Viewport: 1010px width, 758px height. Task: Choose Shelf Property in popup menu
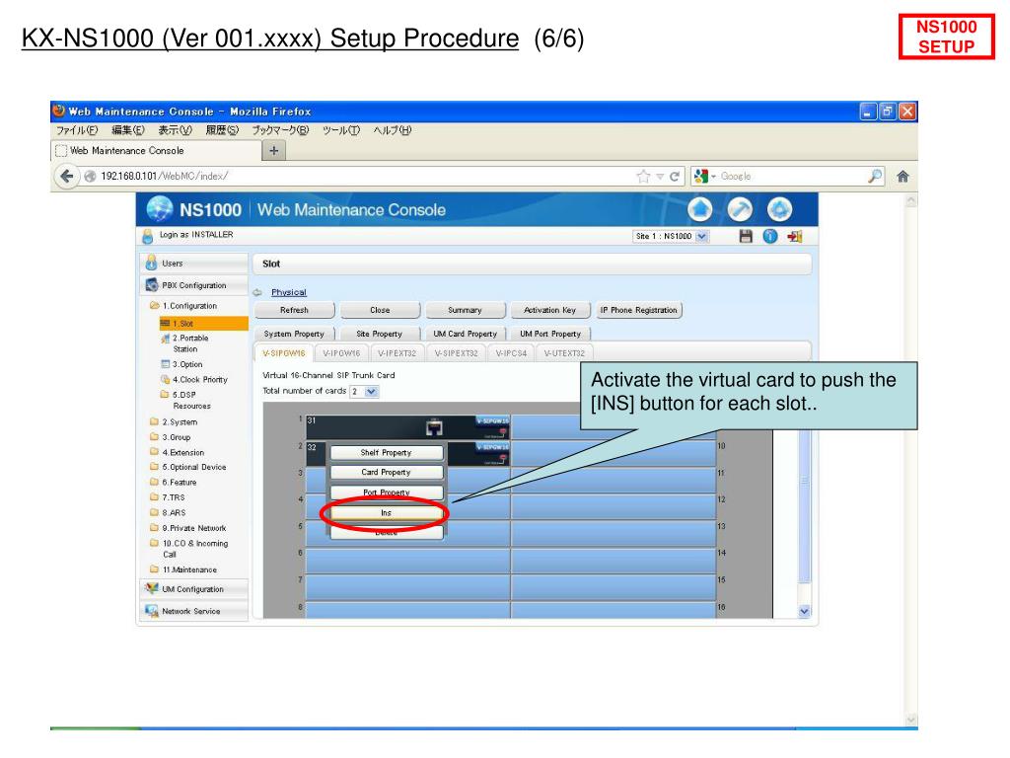pos(386,452)
